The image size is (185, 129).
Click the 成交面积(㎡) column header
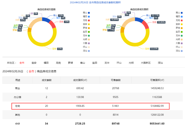coord(80,80)
